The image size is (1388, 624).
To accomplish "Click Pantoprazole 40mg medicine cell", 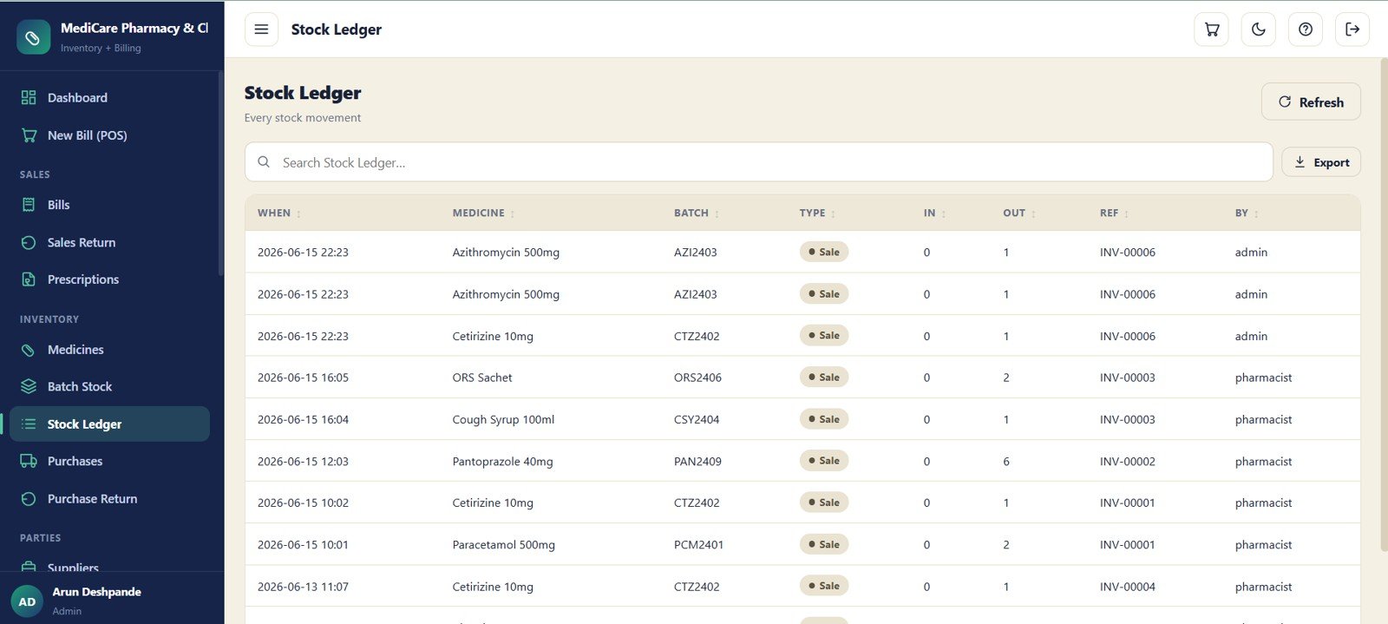I will coord(502,462).
